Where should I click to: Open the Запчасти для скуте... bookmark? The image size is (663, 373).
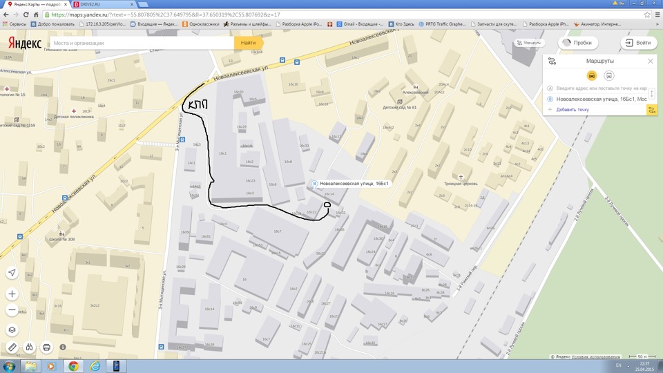tap(494, 24)
